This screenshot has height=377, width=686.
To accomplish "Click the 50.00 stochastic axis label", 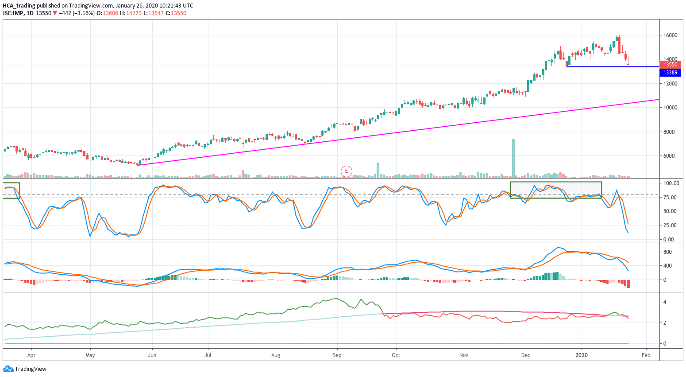I will (x=670, y=211).
